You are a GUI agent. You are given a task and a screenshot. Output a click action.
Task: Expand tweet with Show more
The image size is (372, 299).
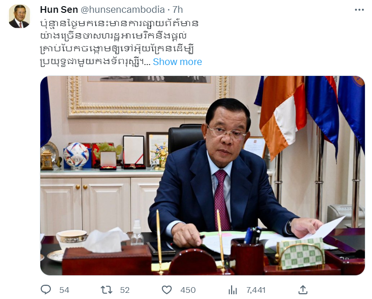177,62
